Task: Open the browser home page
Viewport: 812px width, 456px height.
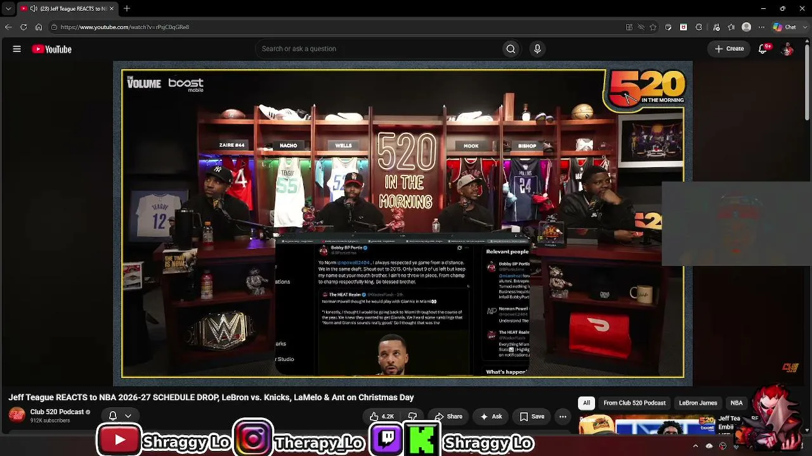Action: pos(39,27)
